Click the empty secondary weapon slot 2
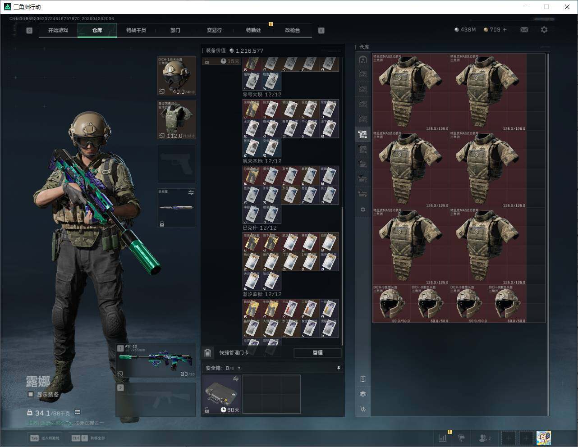 (x=156, y=399)
